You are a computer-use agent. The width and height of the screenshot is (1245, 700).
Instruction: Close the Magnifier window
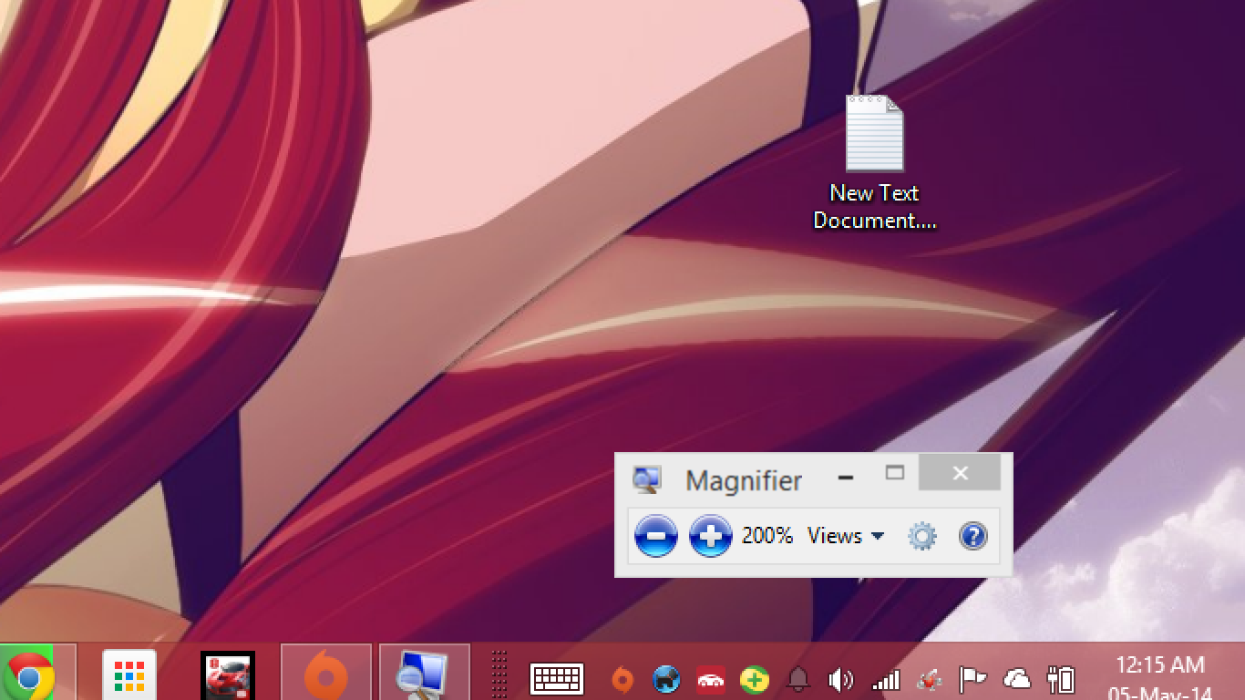[x=960, y=473]
